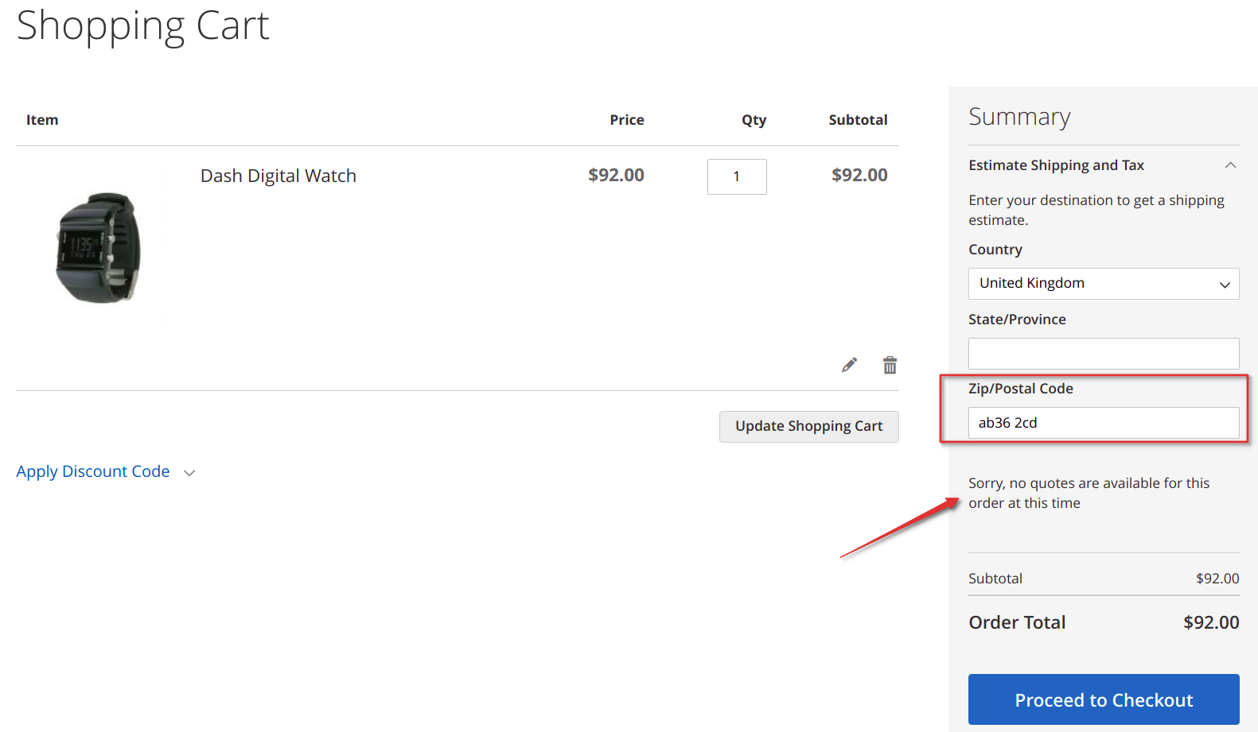Click into the State/Province text field
This screenshot has width=1258, height=732.
1104,354
